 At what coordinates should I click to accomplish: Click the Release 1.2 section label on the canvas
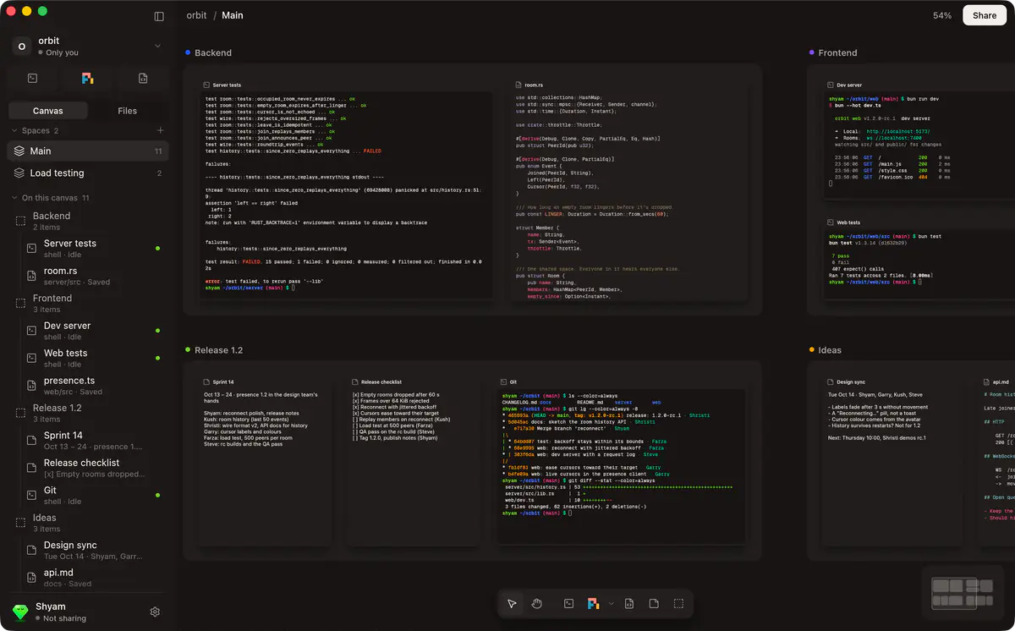pyautogui.click(x=218, y=350)
